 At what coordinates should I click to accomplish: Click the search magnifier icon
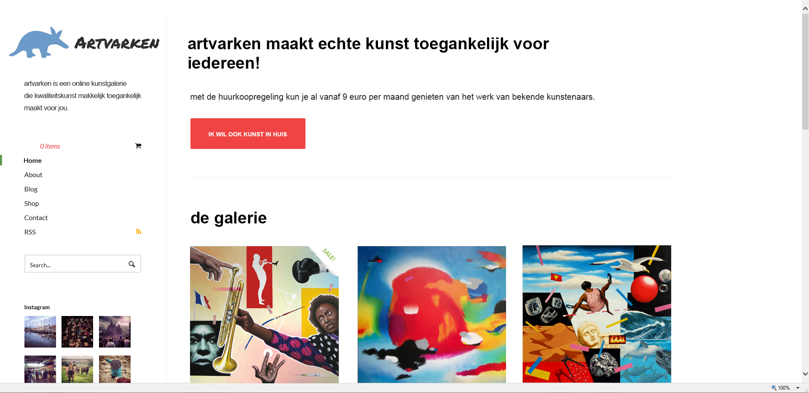point(132,264)
